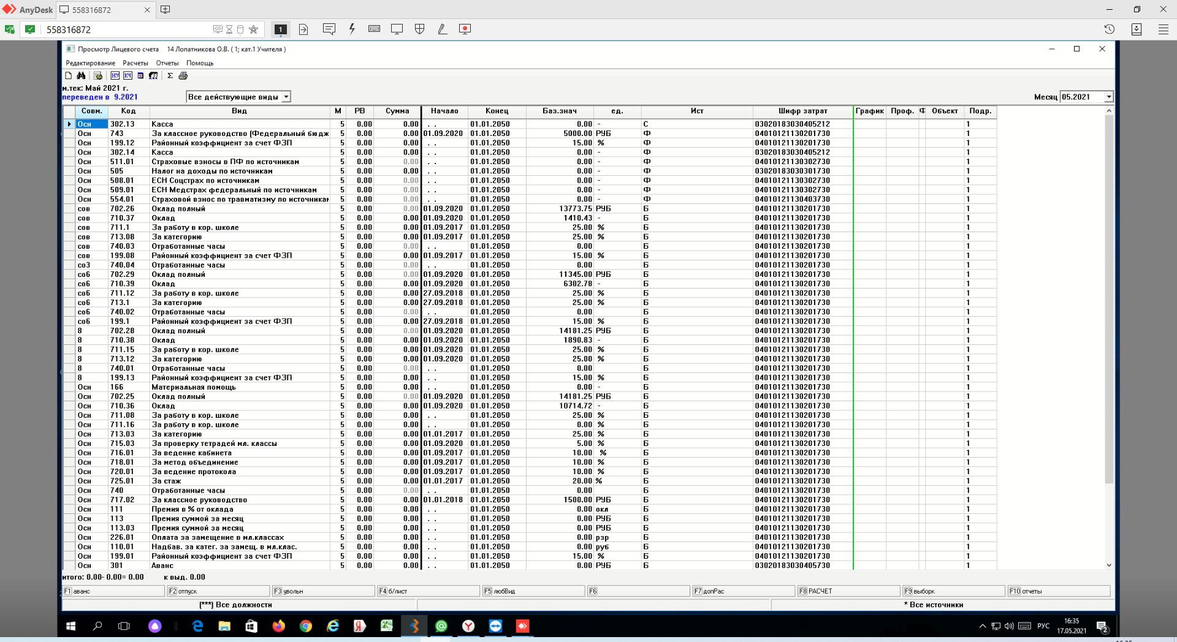
Task: Expand the Все действующие виды dropdown
Action: click(x=286, y=97)
